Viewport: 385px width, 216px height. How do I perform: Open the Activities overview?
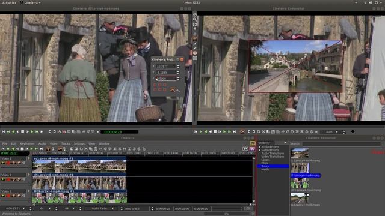pyautogui.click(x=9, y=2)
